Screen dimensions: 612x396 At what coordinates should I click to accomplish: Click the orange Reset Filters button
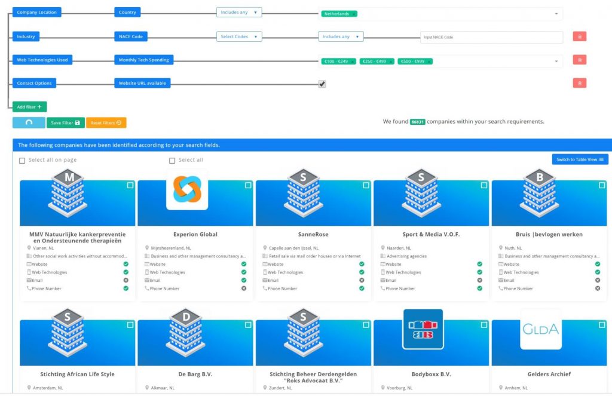(106, 122)
